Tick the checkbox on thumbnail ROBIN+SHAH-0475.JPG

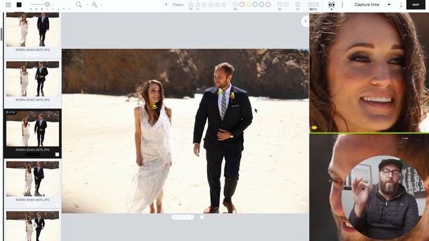pyautogui.click(x=57, y=155)
